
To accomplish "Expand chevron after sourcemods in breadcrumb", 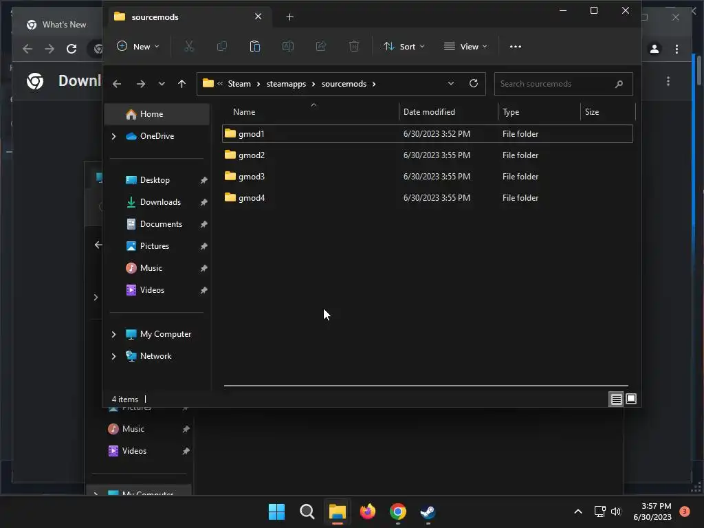I will [x=373, y=84].
